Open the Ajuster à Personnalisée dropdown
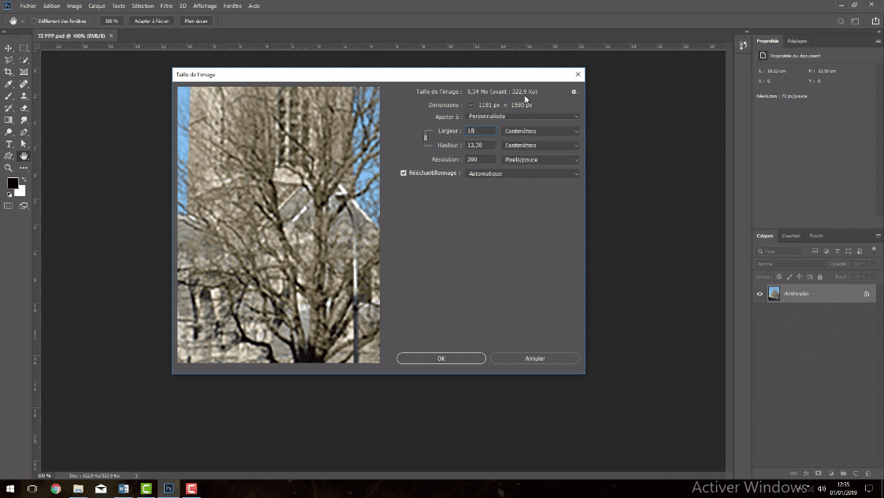 pos(522,117)
